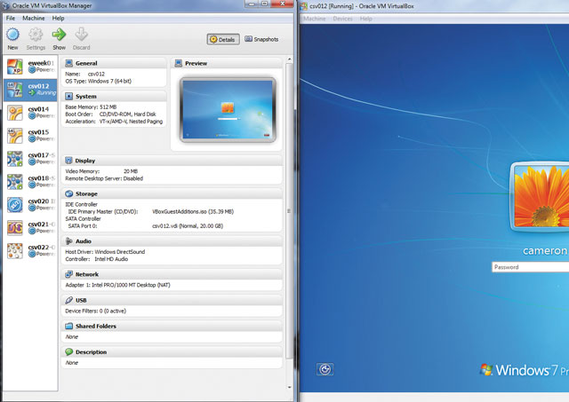Screen dimensions: 569x402
Task: Select the csv014 machine icon
Action: pos(15,113)
